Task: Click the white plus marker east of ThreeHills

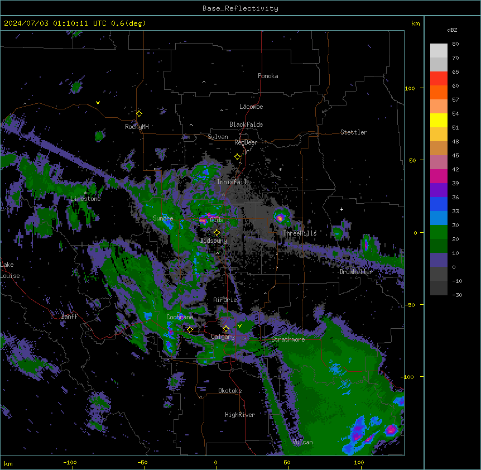Action: 341,209
